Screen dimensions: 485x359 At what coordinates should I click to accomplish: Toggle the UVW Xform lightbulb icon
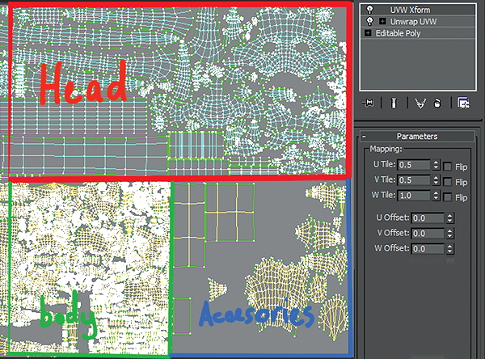tap(369, 9)
